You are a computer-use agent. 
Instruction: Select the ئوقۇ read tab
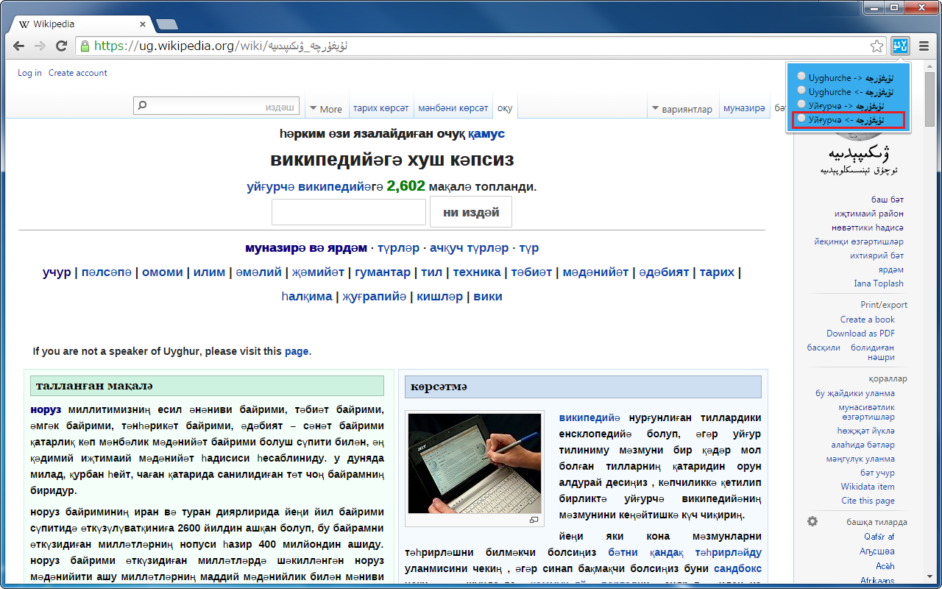point(505,106)
